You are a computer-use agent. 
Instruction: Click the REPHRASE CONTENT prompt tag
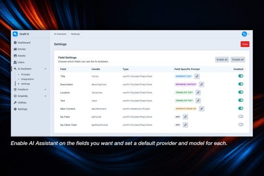pos(186,84)
